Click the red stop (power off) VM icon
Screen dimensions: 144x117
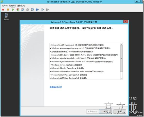3,10
